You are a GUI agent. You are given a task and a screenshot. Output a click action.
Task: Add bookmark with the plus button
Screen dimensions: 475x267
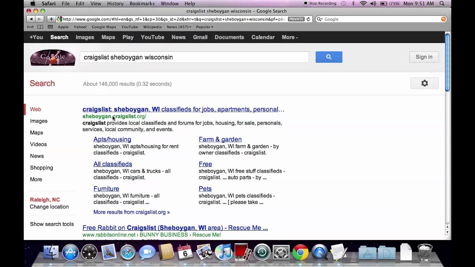[x=51, y=19]
